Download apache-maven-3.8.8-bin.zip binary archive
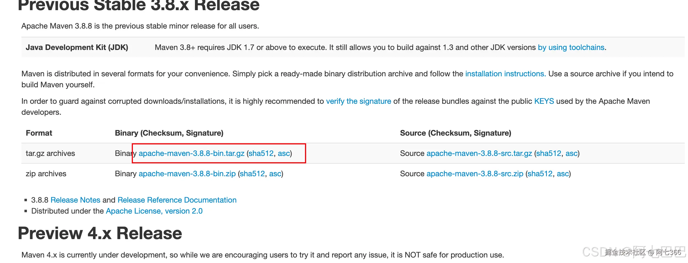 coord(187,174)
